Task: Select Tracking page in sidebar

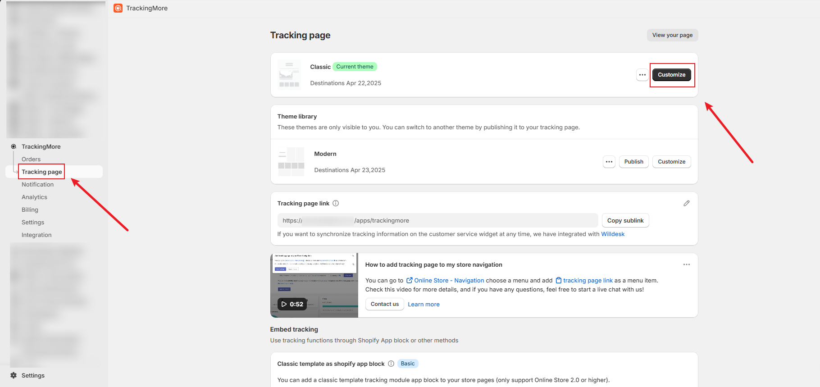Action: click(42, 172)
